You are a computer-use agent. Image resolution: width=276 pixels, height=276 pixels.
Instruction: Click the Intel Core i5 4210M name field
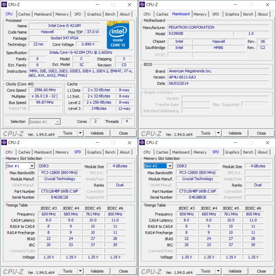(x=64, y=26)
